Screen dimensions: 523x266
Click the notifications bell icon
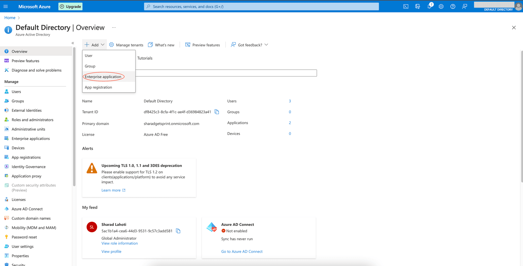[429, 7]
